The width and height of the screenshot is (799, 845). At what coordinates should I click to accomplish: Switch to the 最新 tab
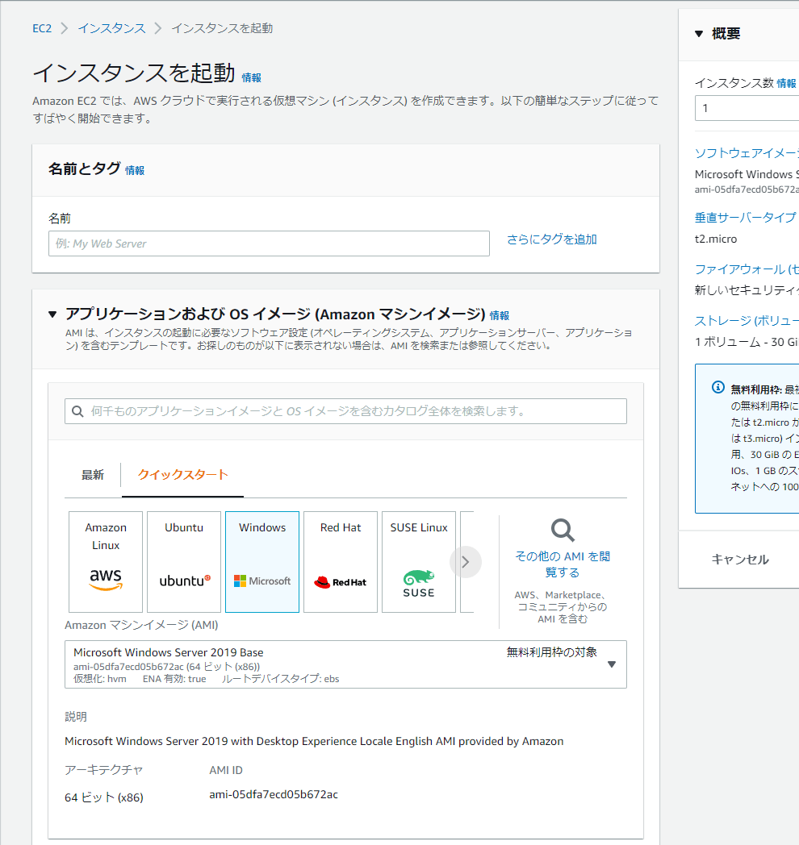[92, 475]
